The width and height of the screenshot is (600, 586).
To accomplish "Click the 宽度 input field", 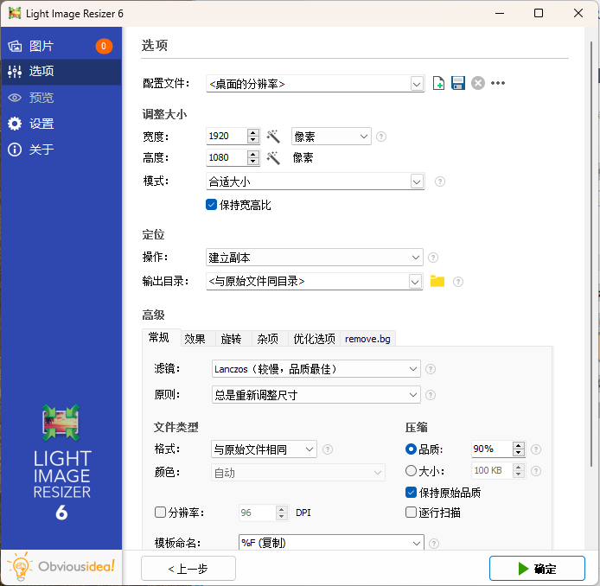I will pos(227,137).
